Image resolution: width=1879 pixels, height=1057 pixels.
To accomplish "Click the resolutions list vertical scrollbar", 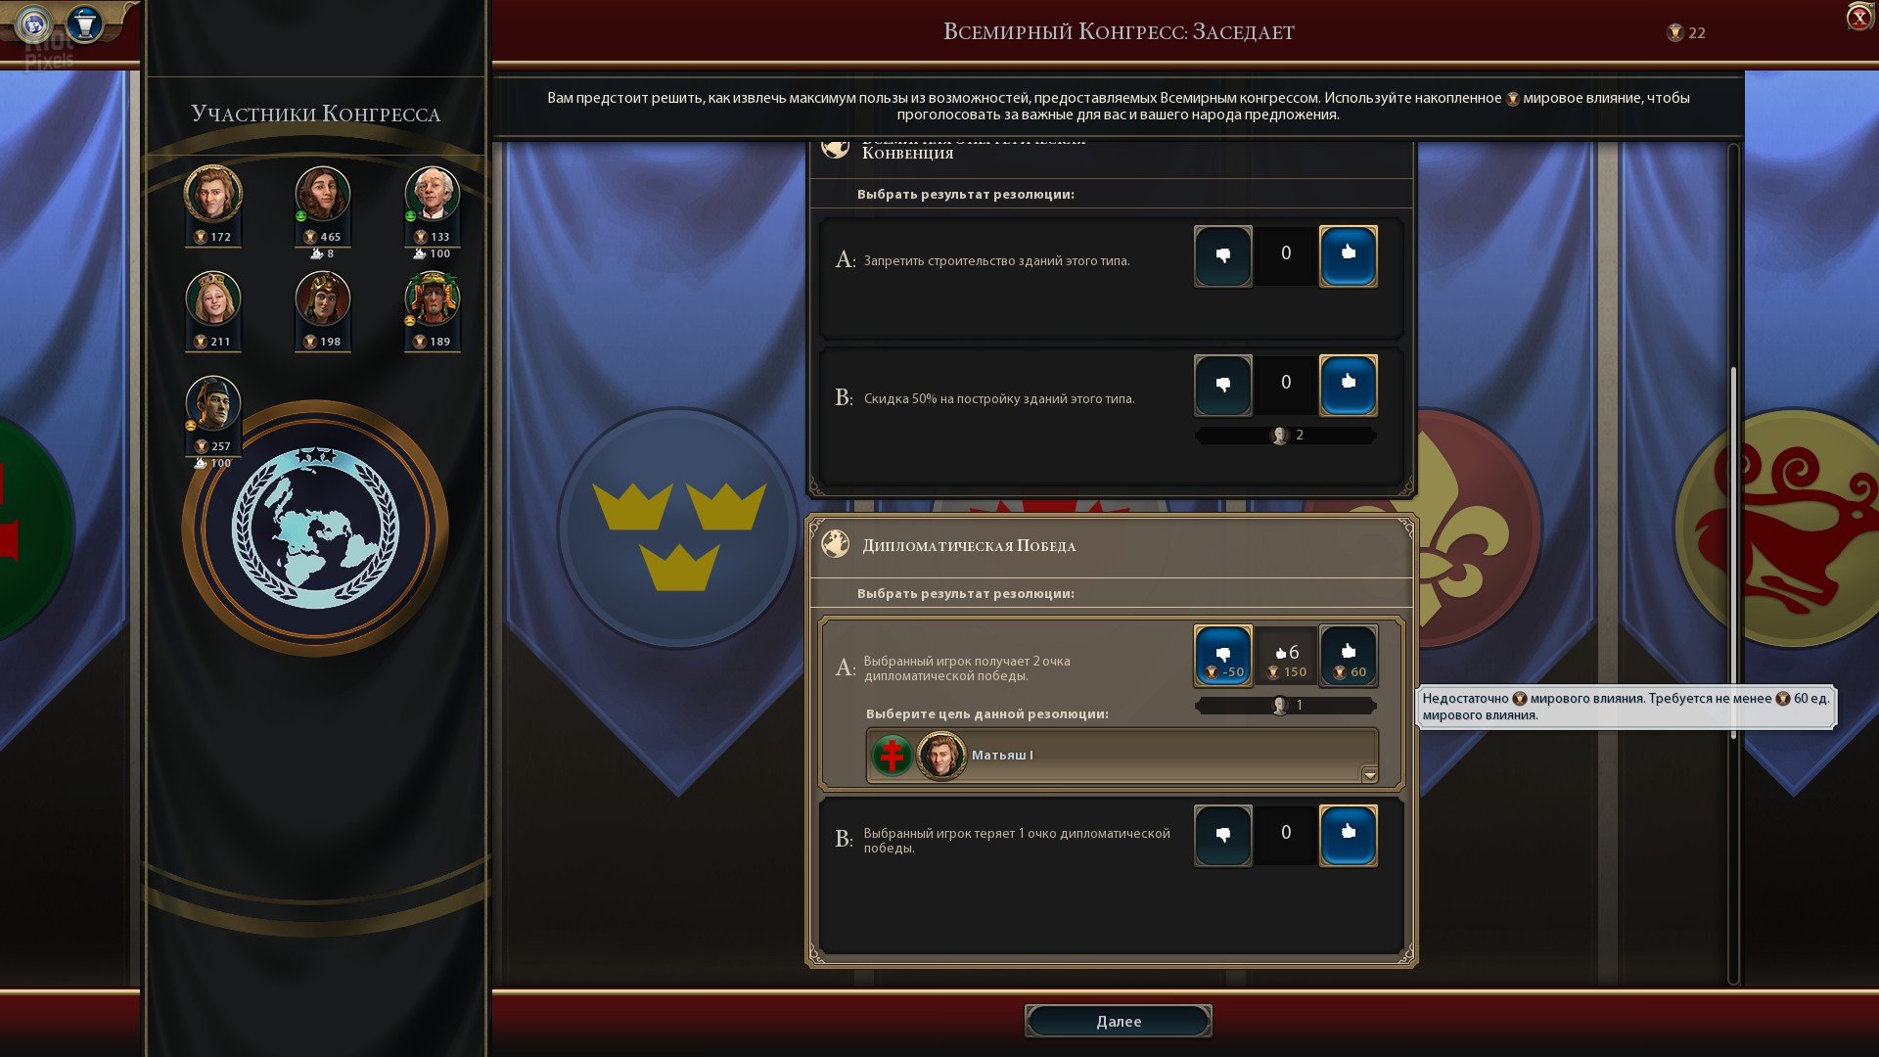I will [x=1733, y=553].
